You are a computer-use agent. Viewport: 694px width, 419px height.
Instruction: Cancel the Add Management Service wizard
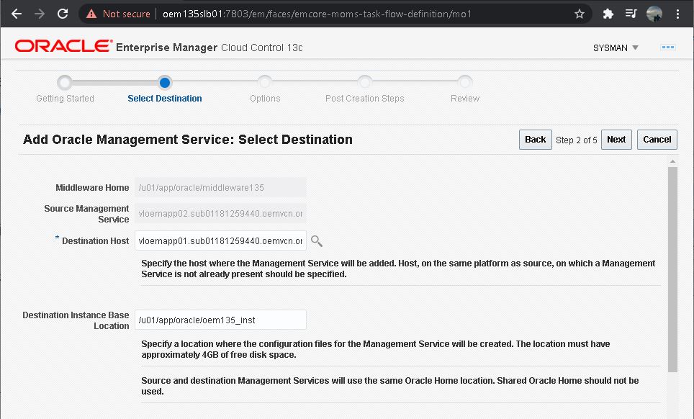pyautogui.click(x=657, y=139)
